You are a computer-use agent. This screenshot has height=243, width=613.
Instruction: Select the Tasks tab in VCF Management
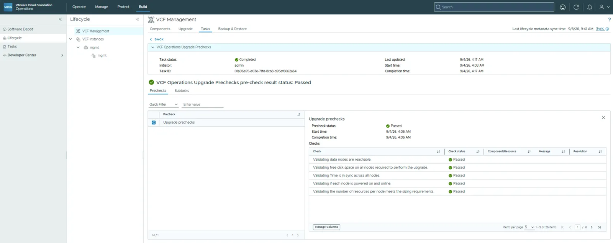pos(205,29)
